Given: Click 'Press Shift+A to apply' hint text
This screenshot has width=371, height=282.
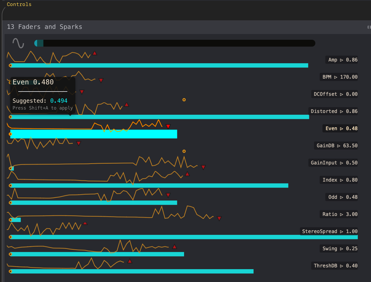Looking at the screenshot, I should click(43, 108).
